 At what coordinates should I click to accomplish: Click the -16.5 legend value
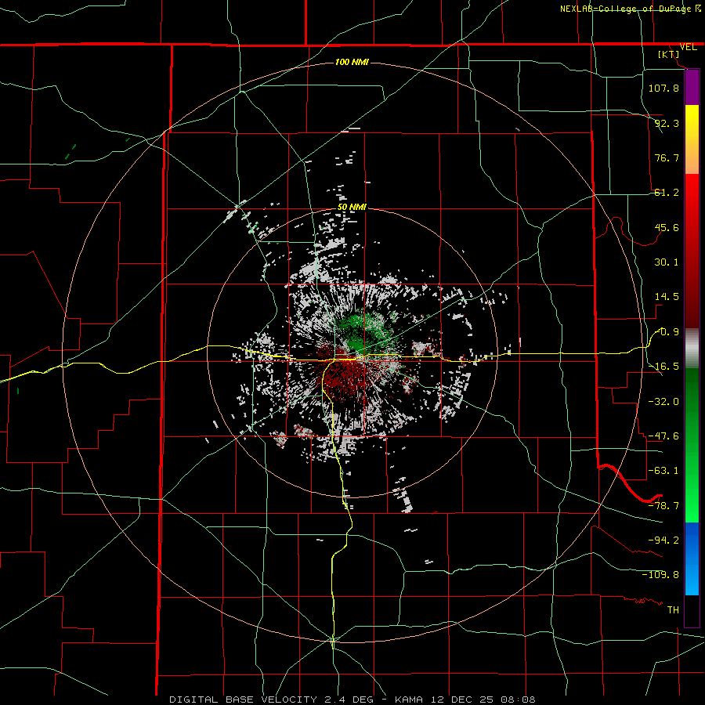pos(663,367)
